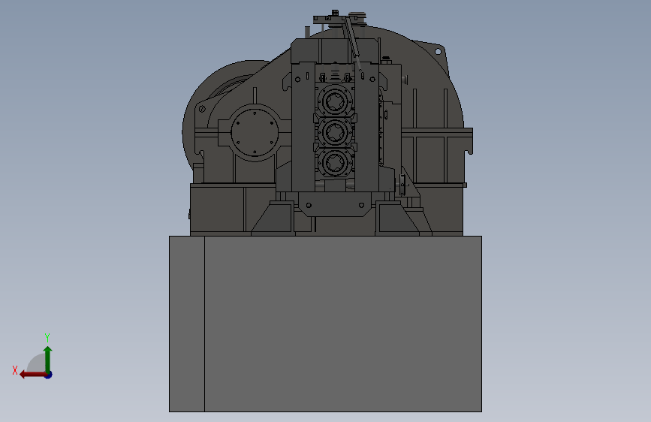Click the blue Z axis dot of triad
The width and height of the screenshot is (651, 422).
pos(49,375)
